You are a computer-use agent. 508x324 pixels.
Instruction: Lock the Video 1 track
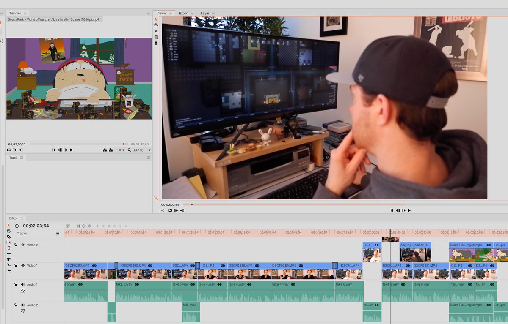(16, 265)
